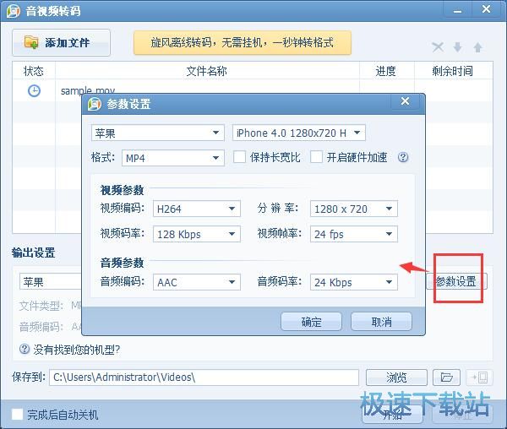The height and width of the screenshot is (429, 507).
Task: Click the 状态 column header
Action: [x=34, y=71]
